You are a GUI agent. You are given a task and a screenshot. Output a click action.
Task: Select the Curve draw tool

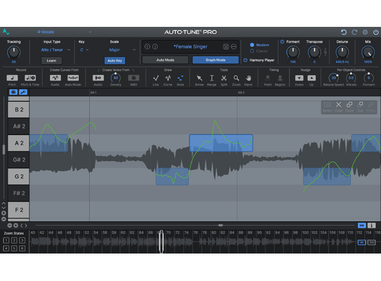(x=168, y=78)
